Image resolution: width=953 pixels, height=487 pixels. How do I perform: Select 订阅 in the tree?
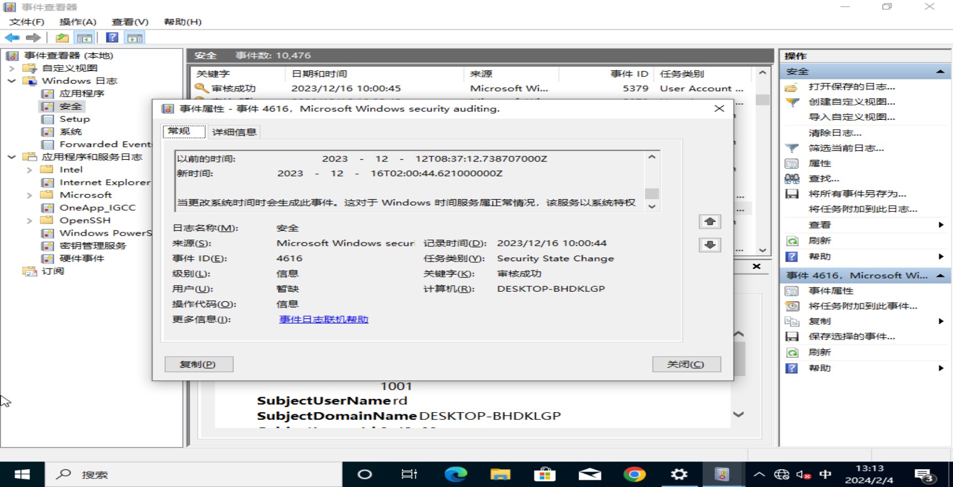(52, 271)
